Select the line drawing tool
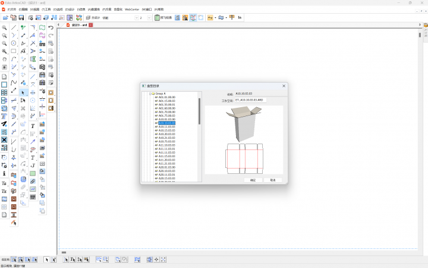428x268 pixels. 14,27
